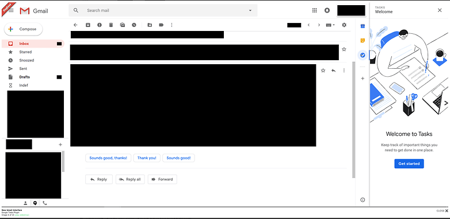Screen dimensions: 450x219
Task: Open input tools keyboard dropdown
Action: (x=330, y=25)
